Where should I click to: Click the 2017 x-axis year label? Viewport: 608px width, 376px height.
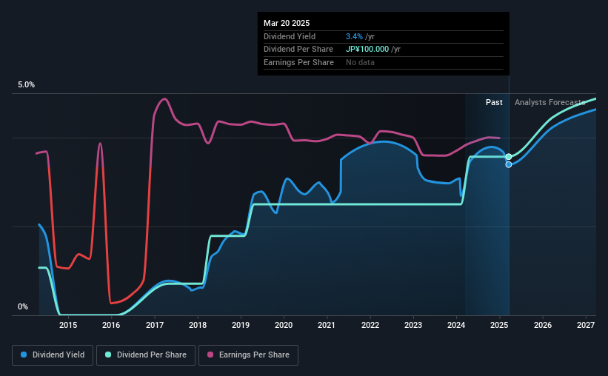point(154,325)
